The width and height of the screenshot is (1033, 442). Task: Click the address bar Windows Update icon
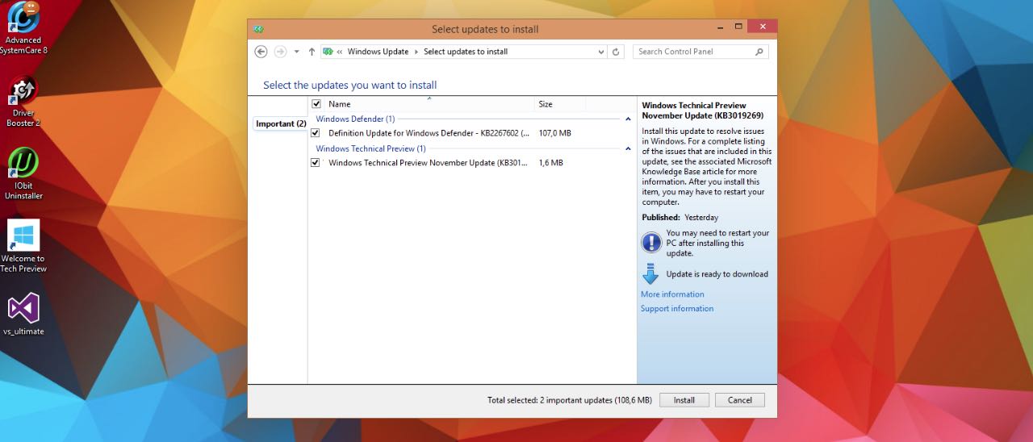tap(328, 52)
